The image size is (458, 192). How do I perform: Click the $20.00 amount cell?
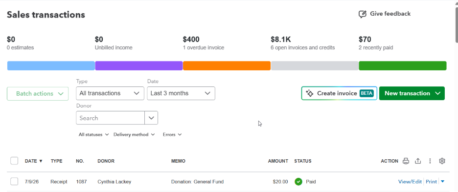(280, 181)
